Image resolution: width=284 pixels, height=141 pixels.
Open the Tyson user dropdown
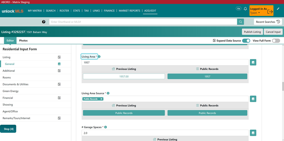pyautogui.click(x=255, y=13)
